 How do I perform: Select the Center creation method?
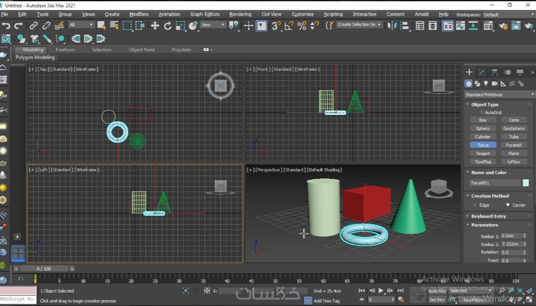508,205
